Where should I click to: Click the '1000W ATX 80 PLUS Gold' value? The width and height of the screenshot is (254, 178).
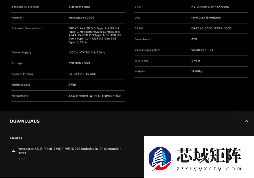click(87, 53)
